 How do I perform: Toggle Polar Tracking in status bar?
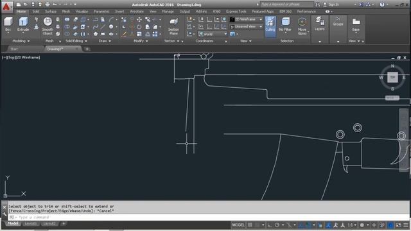(x=277, y=225)
